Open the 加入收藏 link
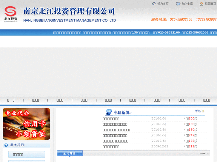This screenshot has width=217, height=162. point(187,4)
